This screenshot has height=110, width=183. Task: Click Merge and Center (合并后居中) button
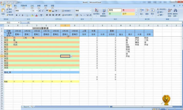click(67, 15)
